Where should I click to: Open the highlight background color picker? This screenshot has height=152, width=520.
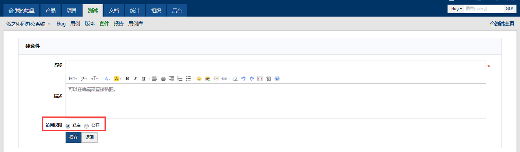[118, 79]
